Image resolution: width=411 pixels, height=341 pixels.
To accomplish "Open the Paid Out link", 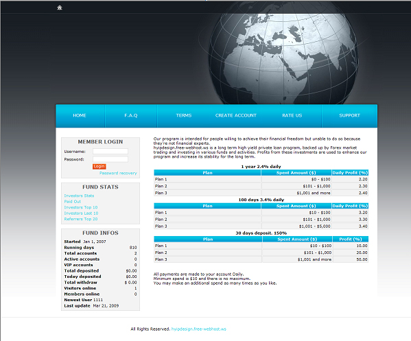I will tap(72, 201).
